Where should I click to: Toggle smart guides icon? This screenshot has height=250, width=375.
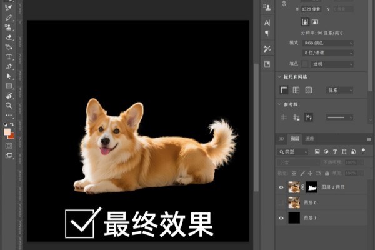(309, 117)
